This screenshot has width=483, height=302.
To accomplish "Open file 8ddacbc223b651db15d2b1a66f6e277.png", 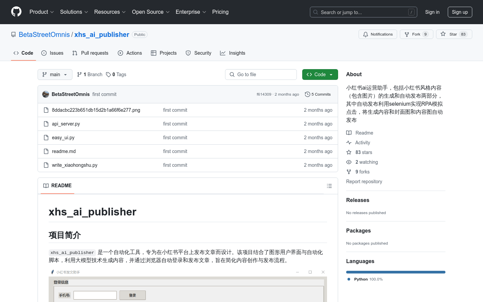I will 96,110.
